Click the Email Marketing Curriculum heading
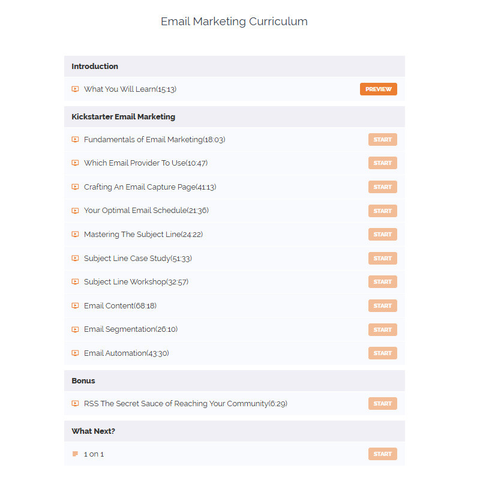Image resolution: width=480 pixels, height=480 pixels. pos(234,22)
